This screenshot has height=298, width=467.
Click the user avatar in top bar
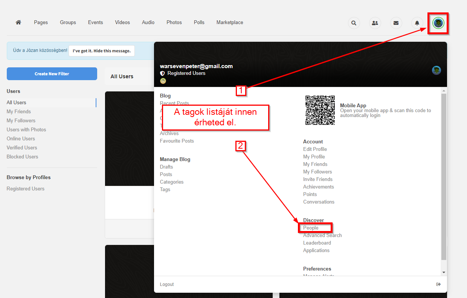[x=438, y=23]
